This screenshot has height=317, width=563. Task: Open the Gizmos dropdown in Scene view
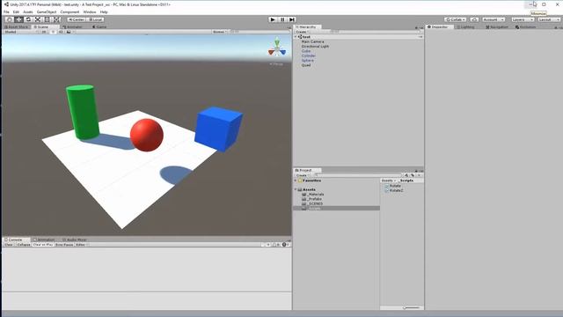pyautogui.click(x=220, y=32)
